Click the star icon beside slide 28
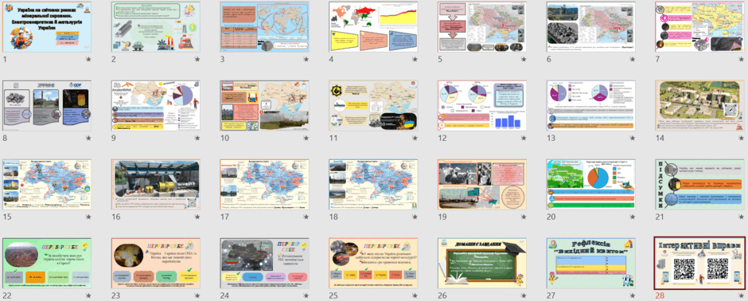 (x=741, y=296)
